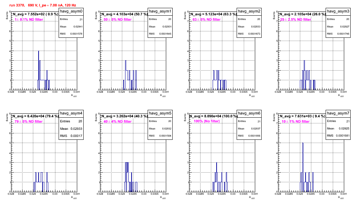The image size is (356, 204).
Task: Click the 40± 4% ND filter label
Action: coord(118,122)
